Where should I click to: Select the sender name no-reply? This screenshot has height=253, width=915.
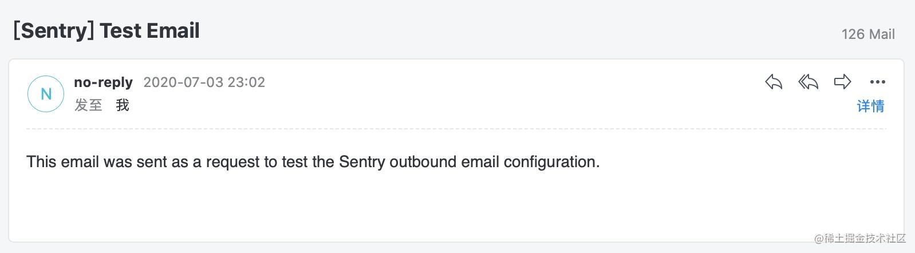coord(103,82)
